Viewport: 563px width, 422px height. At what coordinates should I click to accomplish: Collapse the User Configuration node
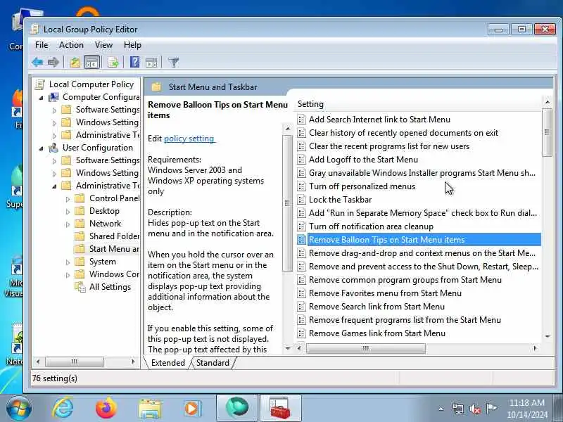[42, 148]
